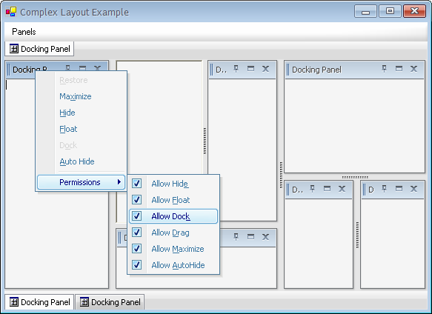
Task: Click the large top-right Docking Panel title
Action: (316, 70)
